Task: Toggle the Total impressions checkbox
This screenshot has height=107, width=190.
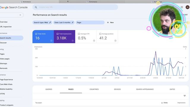Action: [x=58, y=34]
